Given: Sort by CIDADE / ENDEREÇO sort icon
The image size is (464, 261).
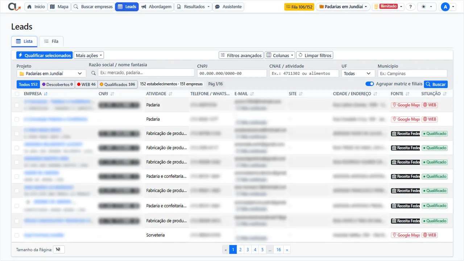Looking at the screenshot, I should pyautogui.click(x=375, y=94).
